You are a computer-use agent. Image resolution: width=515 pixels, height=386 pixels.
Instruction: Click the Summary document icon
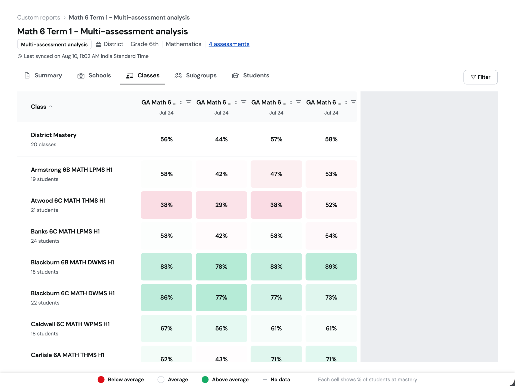(x=27, y=75)
